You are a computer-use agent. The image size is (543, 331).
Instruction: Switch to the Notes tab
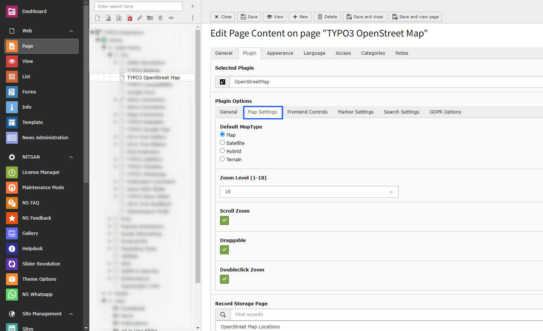402,53
